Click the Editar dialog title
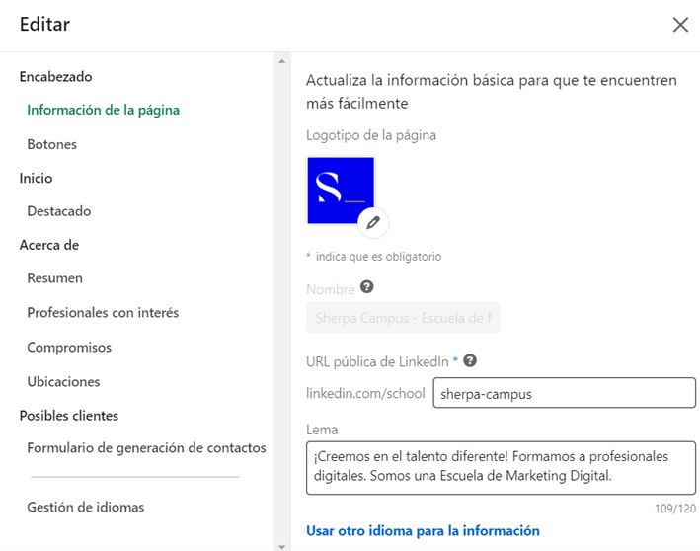This screenshot has width=700, height=551. [x=44, y=24]
